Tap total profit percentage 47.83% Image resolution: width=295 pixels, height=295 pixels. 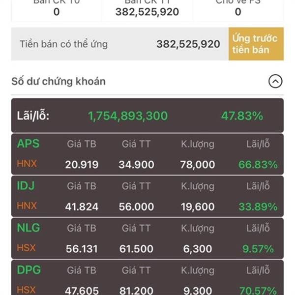(242, 116)
